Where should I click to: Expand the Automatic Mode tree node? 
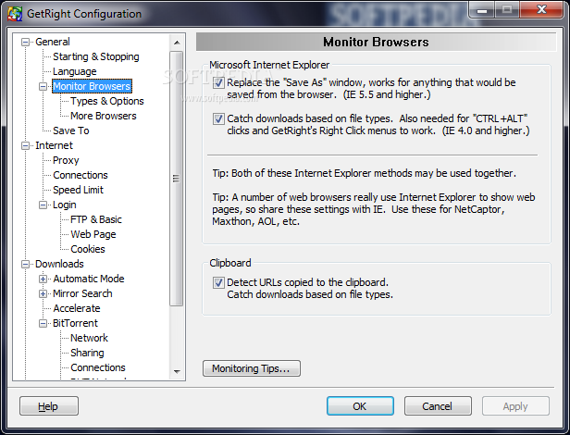pyautogui.click(x=43, y=279)
